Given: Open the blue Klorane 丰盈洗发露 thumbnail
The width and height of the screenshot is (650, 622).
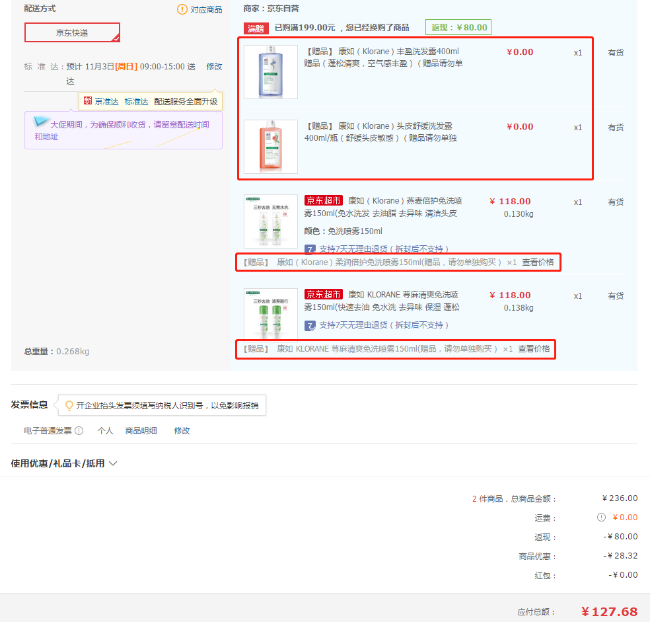Looking at the screenshot, I should coord(271,72).
